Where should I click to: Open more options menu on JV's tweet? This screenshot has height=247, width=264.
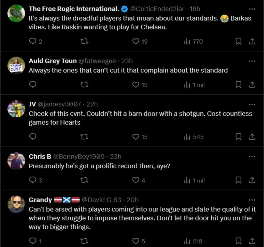coord(252,105)
